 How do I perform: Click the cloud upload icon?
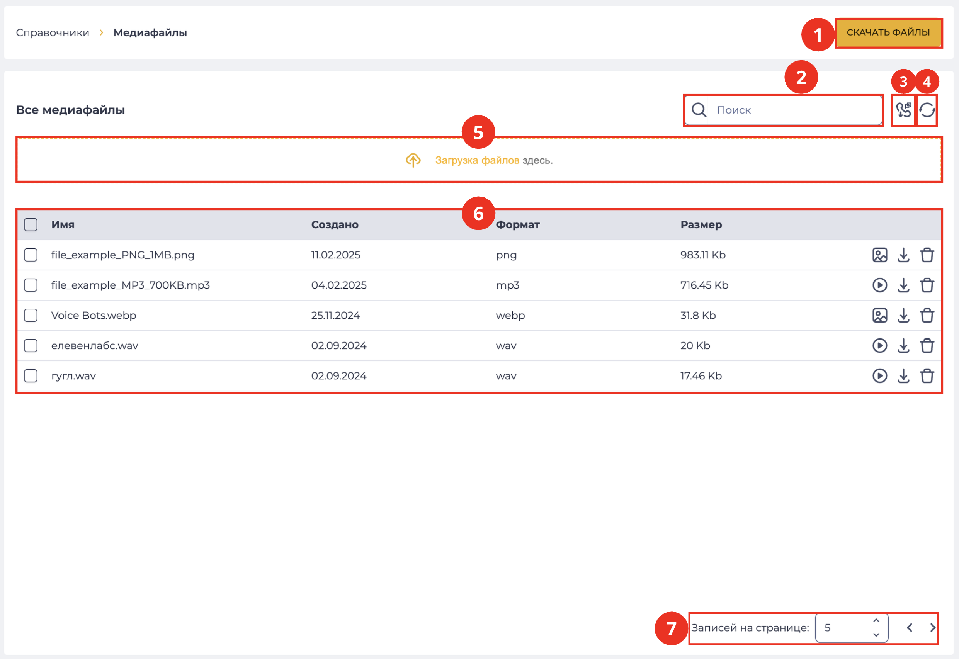click(413, 160)
